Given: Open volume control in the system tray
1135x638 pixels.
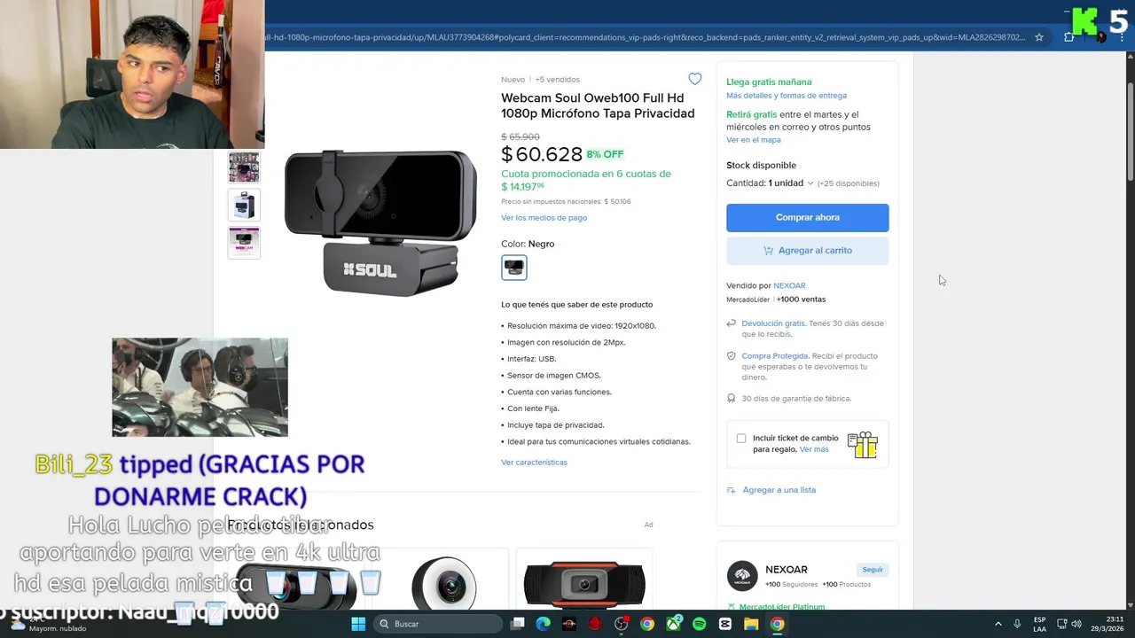Looking at the screenshot, I should coord(1076,624).
